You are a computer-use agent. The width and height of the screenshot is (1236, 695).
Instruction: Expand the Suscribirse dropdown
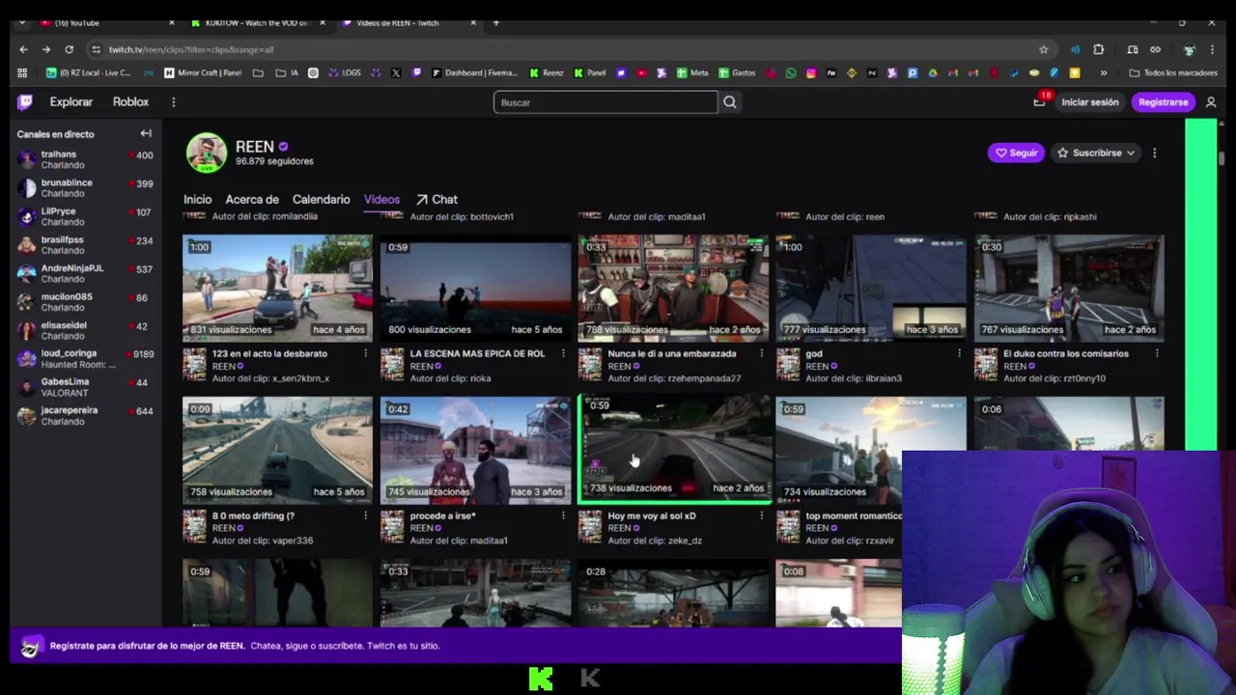1096,153
